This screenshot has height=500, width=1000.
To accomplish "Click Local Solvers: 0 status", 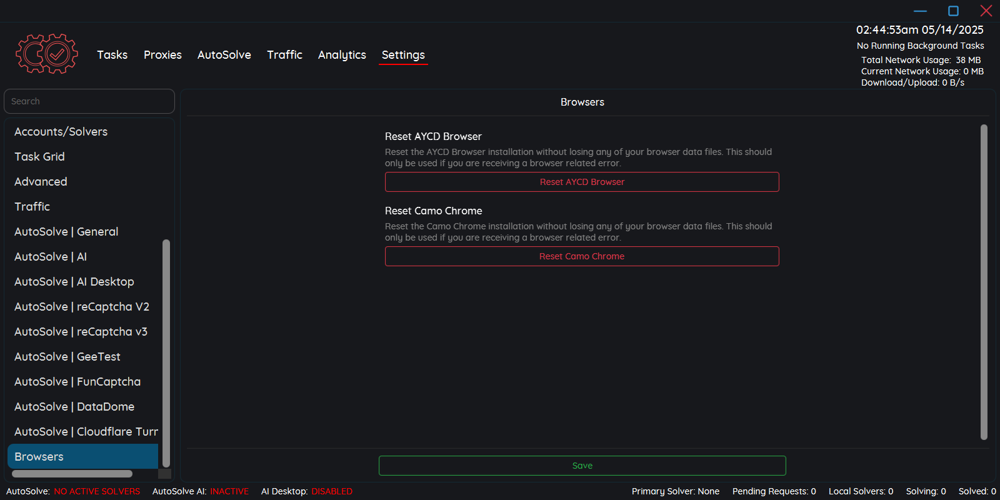I will [x=861, y=492].
